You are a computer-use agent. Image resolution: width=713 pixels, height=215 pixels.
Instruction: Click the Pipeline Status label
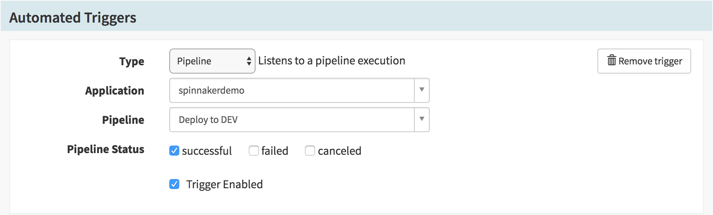coord(106,149)
